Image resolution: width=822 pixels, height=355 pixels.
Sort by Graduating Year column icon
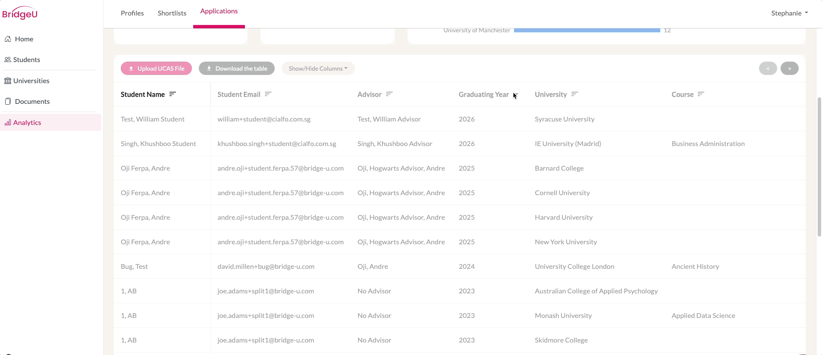[x=516, y=94]
